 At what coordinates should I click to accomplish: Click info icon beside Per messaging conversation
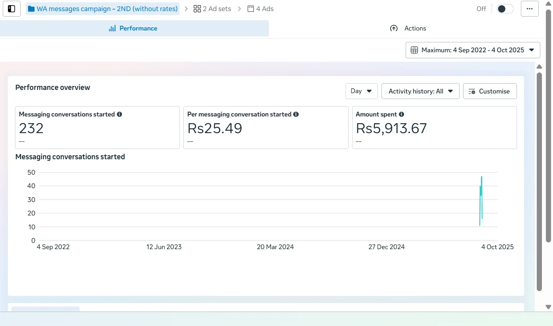click(296, 114)
